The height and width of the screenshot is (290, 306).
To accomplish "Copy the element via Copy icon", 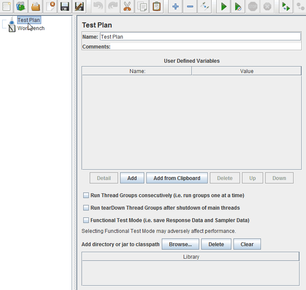I will [142, 6].
